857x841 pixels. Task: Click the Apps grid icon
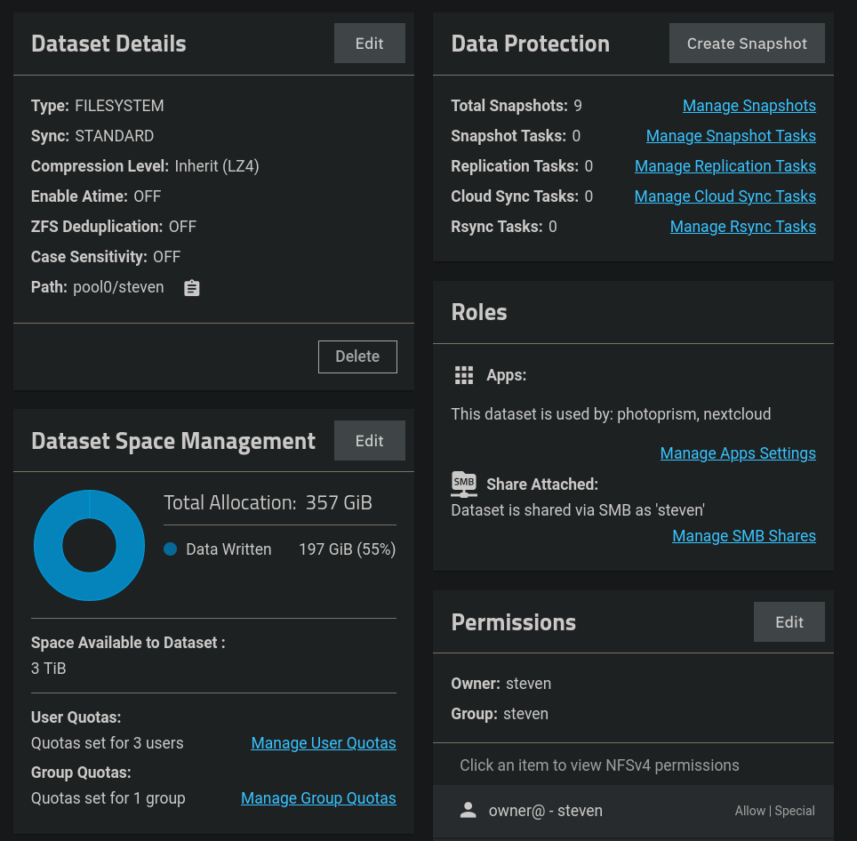(x=463, y=375)
